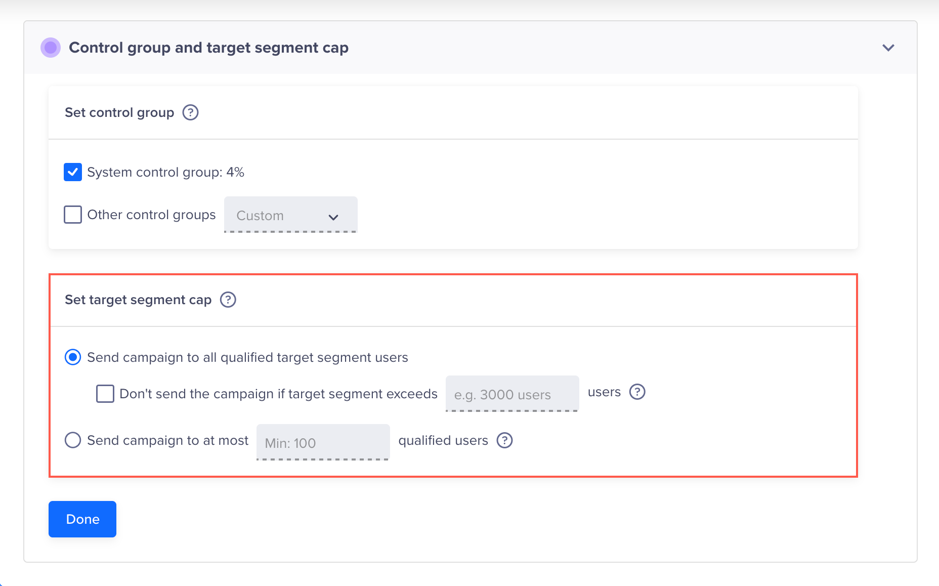939x586 pixels.
Task: Uncheck System control group 4% checkbox
Action: [x=73, y=172]
